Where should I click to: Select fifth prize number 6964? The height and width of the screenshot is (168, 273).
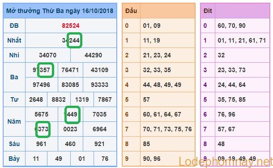click(100, 129)
